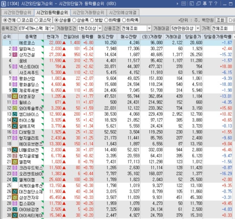Click the badge icon beside 크라우드웍스
The width and height of the screenshot is (235, 219).
coord(15,168)
